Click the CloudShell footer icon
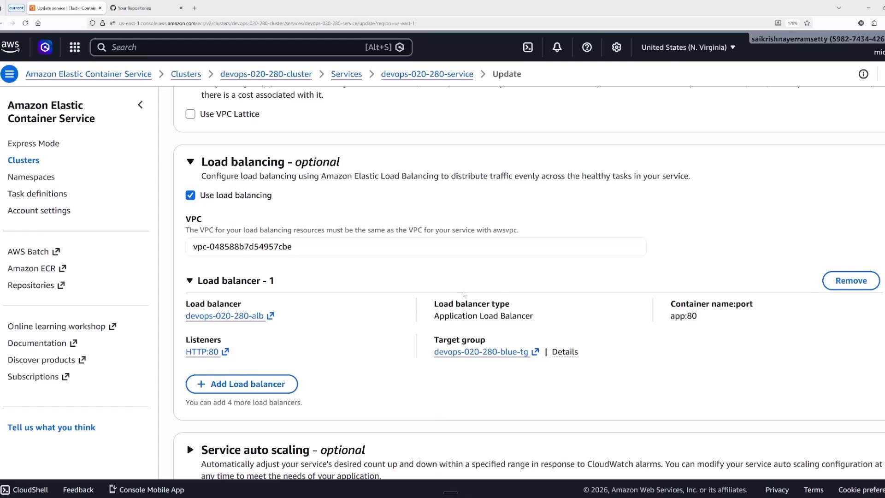885x498 pixels. pos(5,490)
